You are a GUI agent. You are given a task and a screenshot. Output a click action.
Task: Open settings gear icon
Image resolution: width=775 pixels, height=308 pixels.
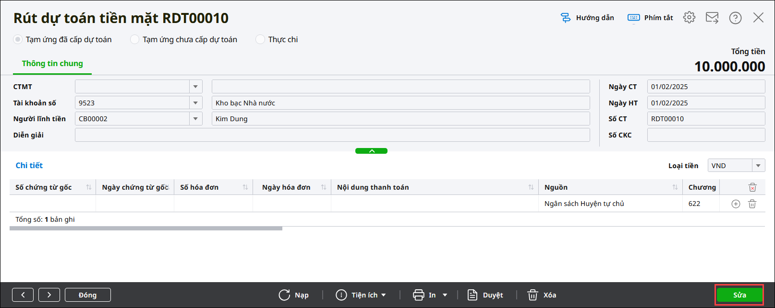click(689, 18)
